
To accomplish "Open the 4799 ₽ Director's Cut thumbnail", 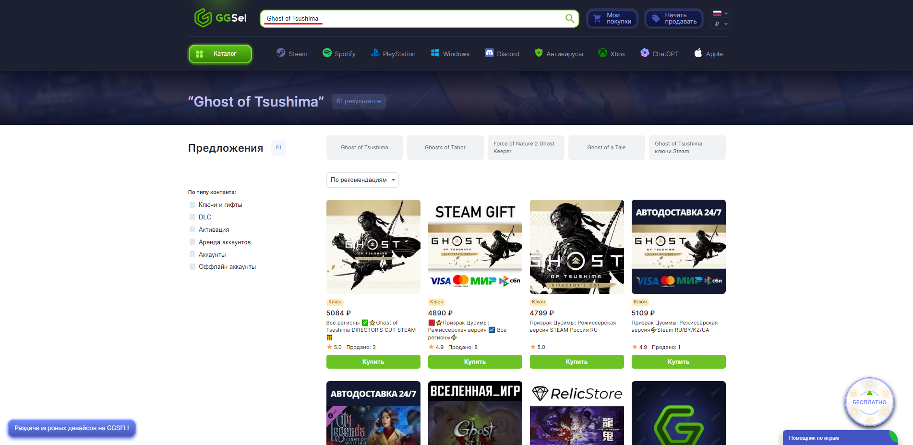I will click(577, 247).
